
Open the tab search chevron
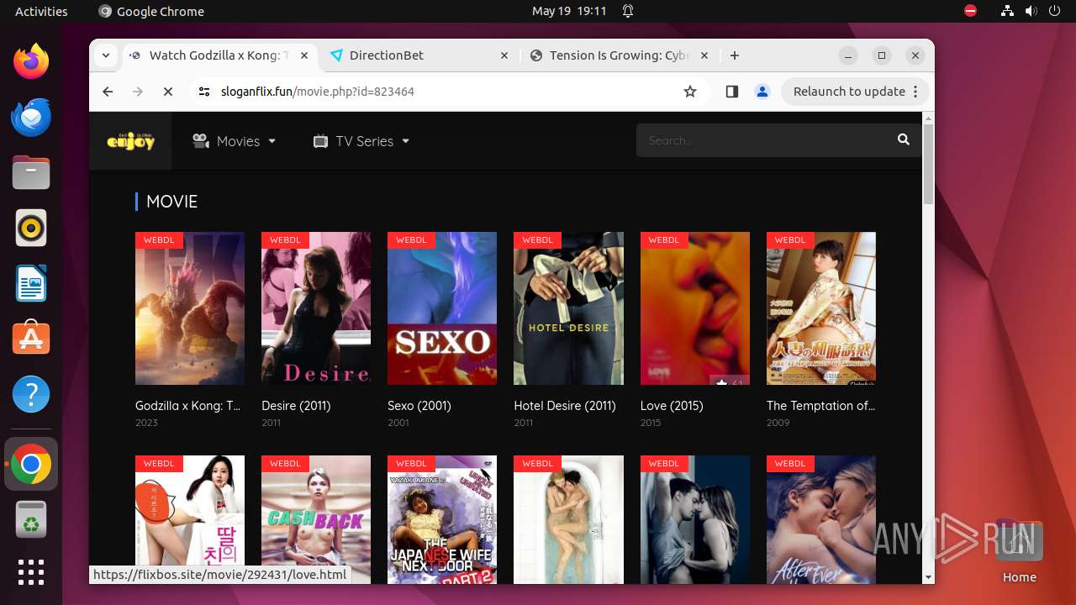(x=106, y=55)
